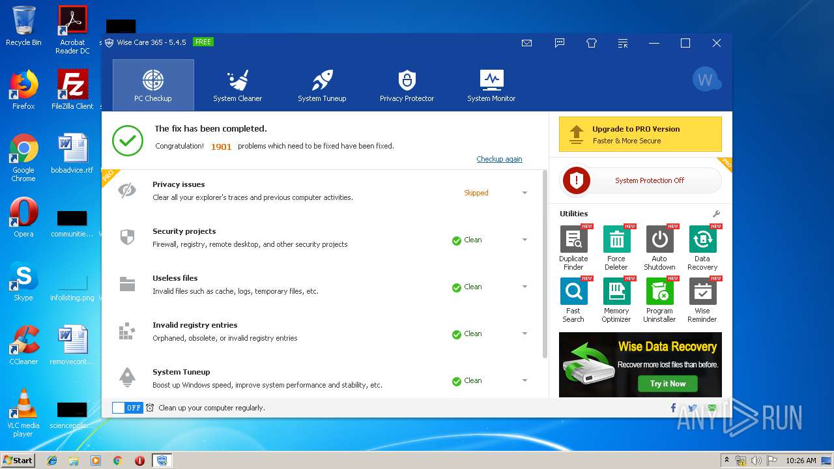
Task: Switch to Privacy Protector tab
Action: coord(407,85)
